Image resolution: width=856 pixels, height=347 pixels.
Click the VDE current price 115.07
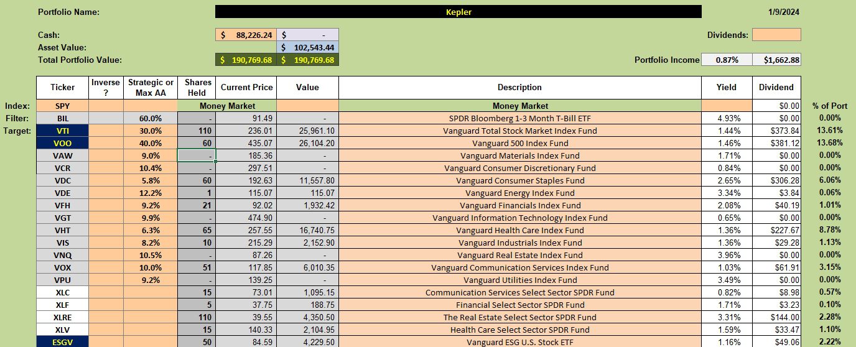[x=246, y=193]
